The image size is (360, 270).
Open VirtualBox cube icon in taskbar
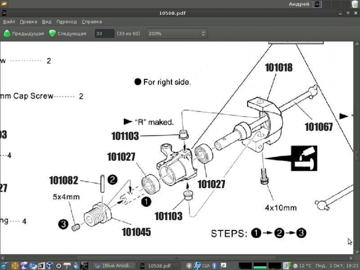[50, 265]
